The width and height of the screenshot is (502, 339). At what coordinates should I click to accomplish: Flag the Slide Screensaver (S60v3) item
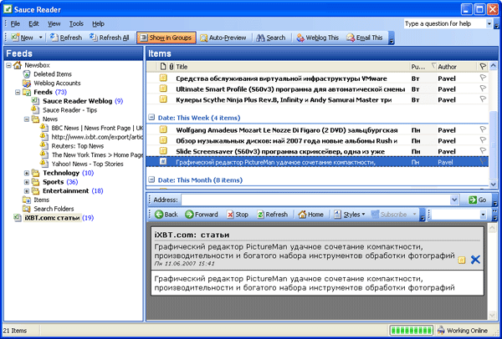[x=483, y=151]
